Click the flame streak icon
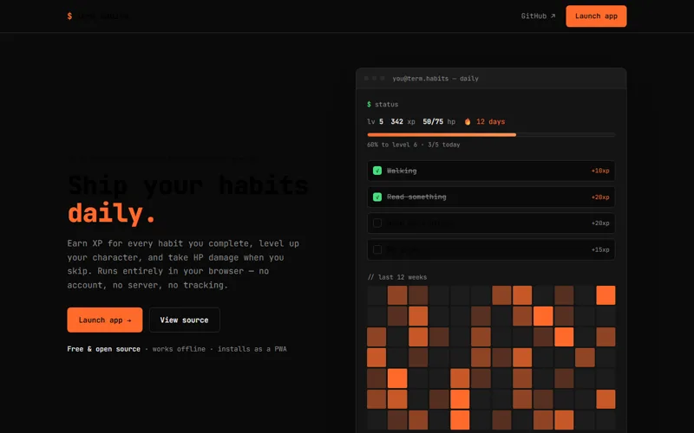This screenshot has height=433, width=694. coord(468,121)
